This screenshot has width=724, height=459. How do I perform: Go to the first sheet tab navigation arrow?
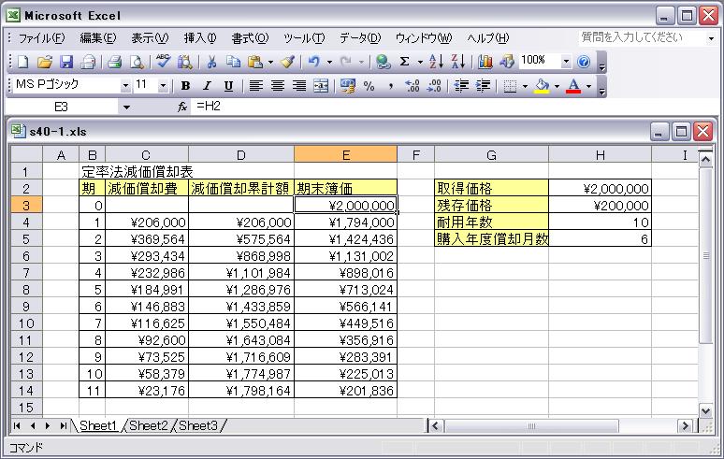click(x=18, y=425)
